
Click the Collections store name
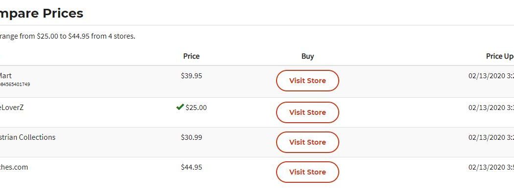(27, 137)
